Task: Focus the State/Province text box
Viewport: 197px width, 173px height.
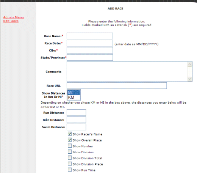Action: 90,58
